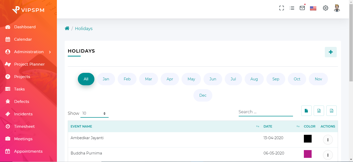Select the Dec month filter
Viewport: 353px width, 162px height.
(203, 95)
